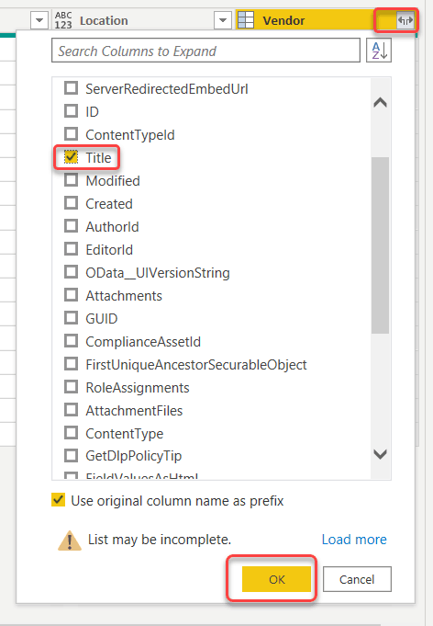Image resolution: width=433 pixels, height=626 pixels.
Task: Click the warning icon beside List may be incomplete
Action: click(x=70, y=541)
